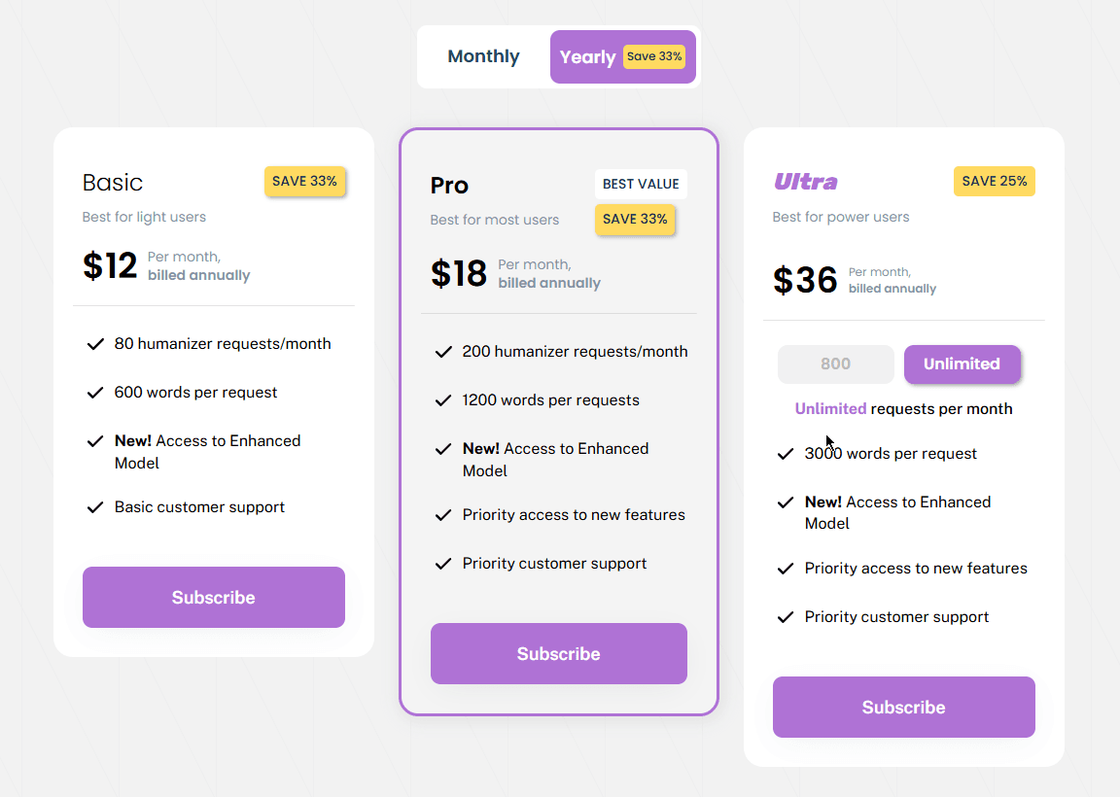Click checkmark beside Basic customer support
Viewport: 1120px width, 797px height.
coord(95,507)
